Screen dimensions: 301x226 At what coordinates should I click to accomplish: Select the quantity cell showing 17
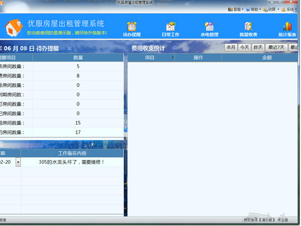tap(78, 132)
